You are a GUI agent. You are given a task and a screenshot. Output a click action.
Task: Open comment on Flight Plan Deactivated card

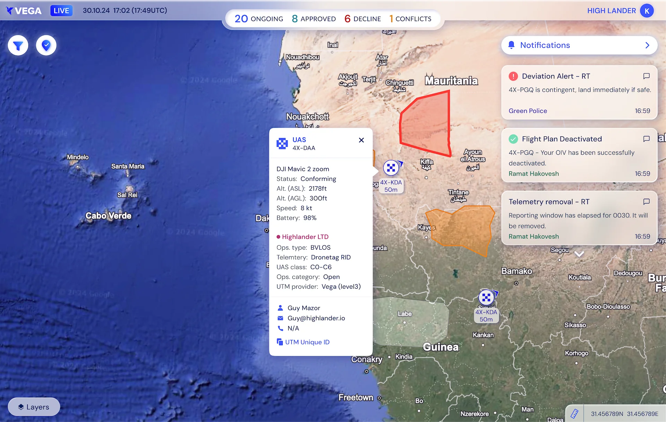pos(646,139)
